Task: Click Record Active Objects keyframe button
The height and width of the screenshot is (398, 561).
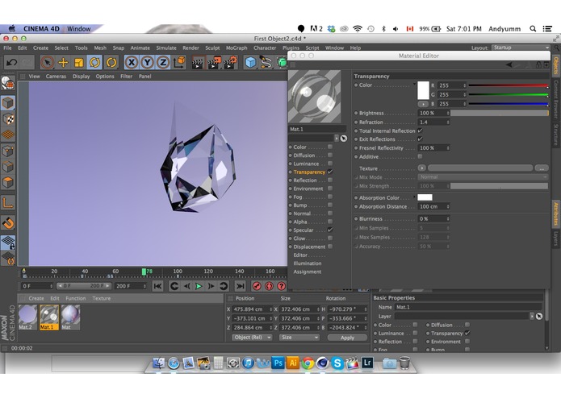Action: (x=257, y=286)
